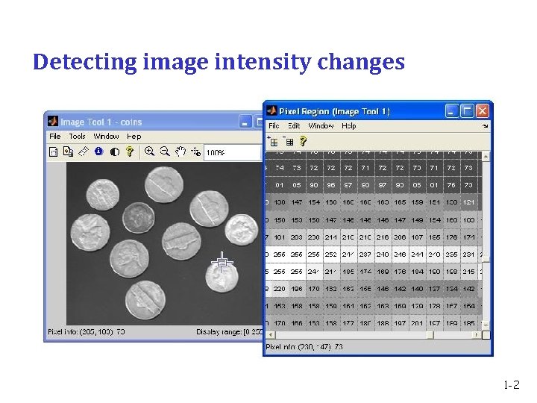Image resolution: width=537 pixels, height=403 pixels.
Task: Select pixel cell with value 252
Action: (x=331, y=254)
